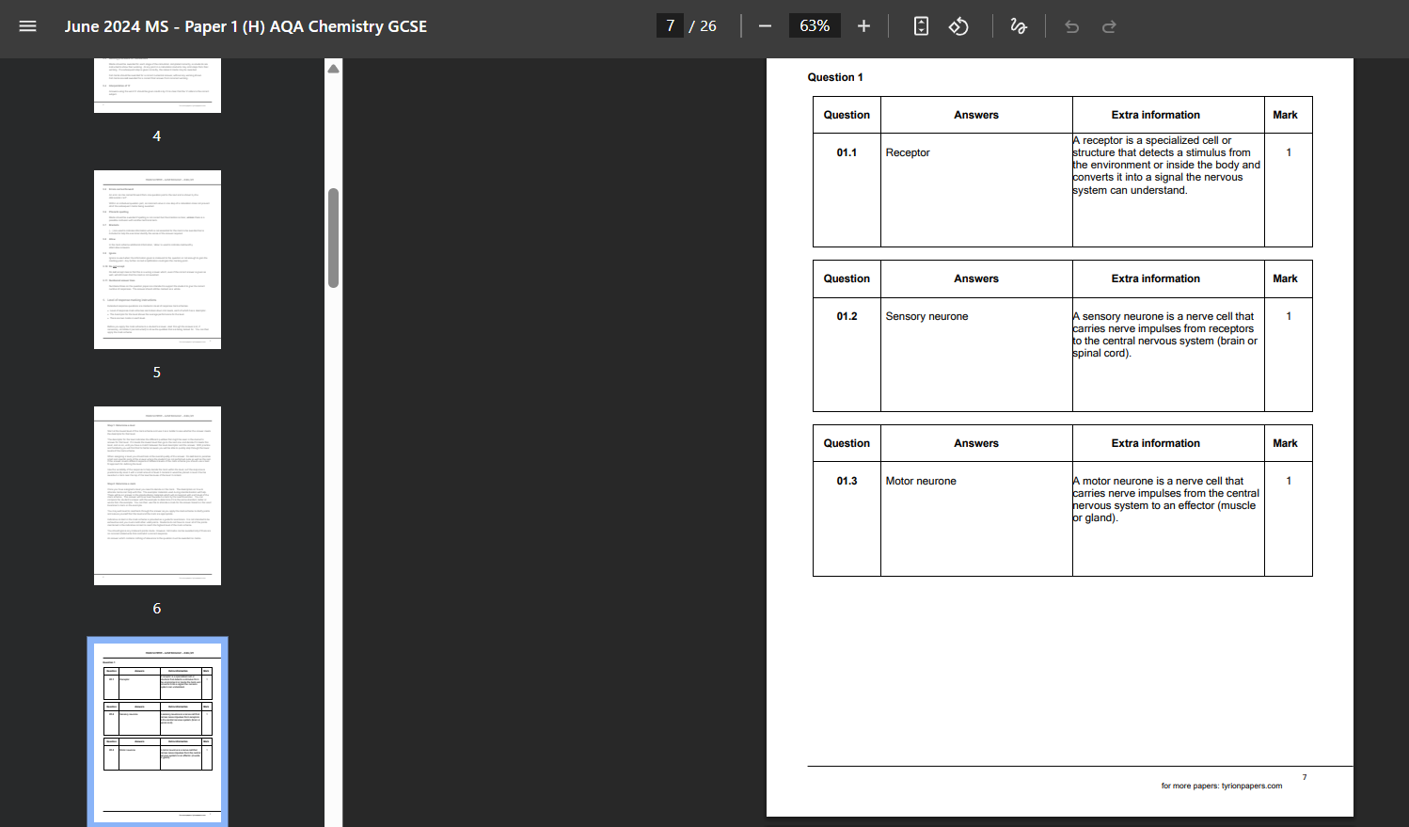Rotate the PDF page

point(958,25)
